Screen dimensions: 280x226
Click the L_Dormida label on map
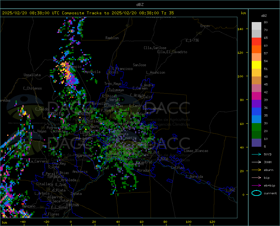(194, 177)
